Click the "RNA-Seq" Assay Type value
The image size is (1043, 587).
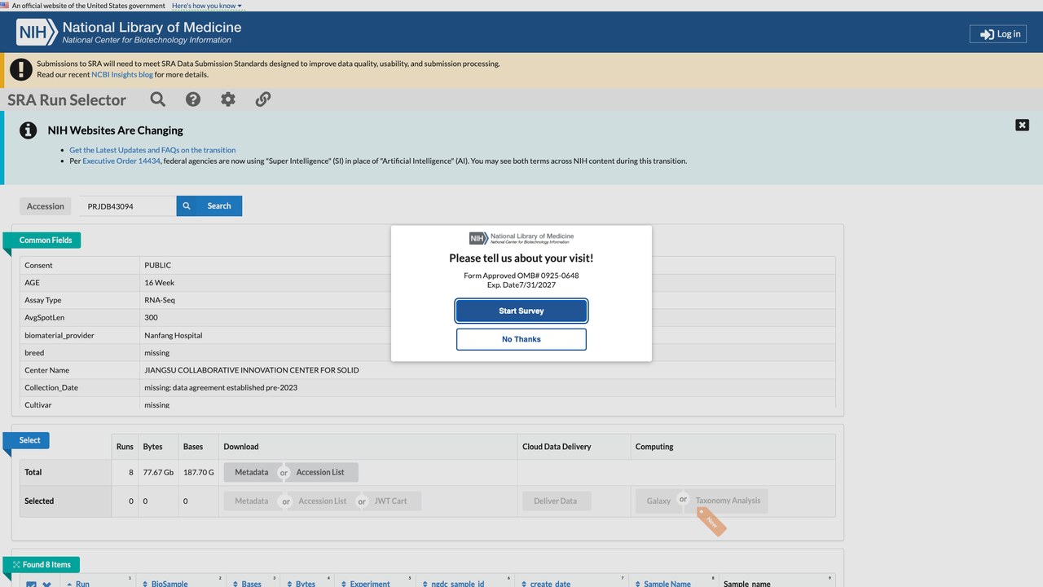(160, 300)
